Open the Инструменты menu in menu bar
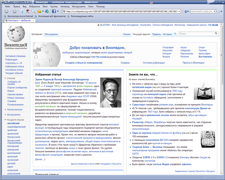 (x=78, y=7)
